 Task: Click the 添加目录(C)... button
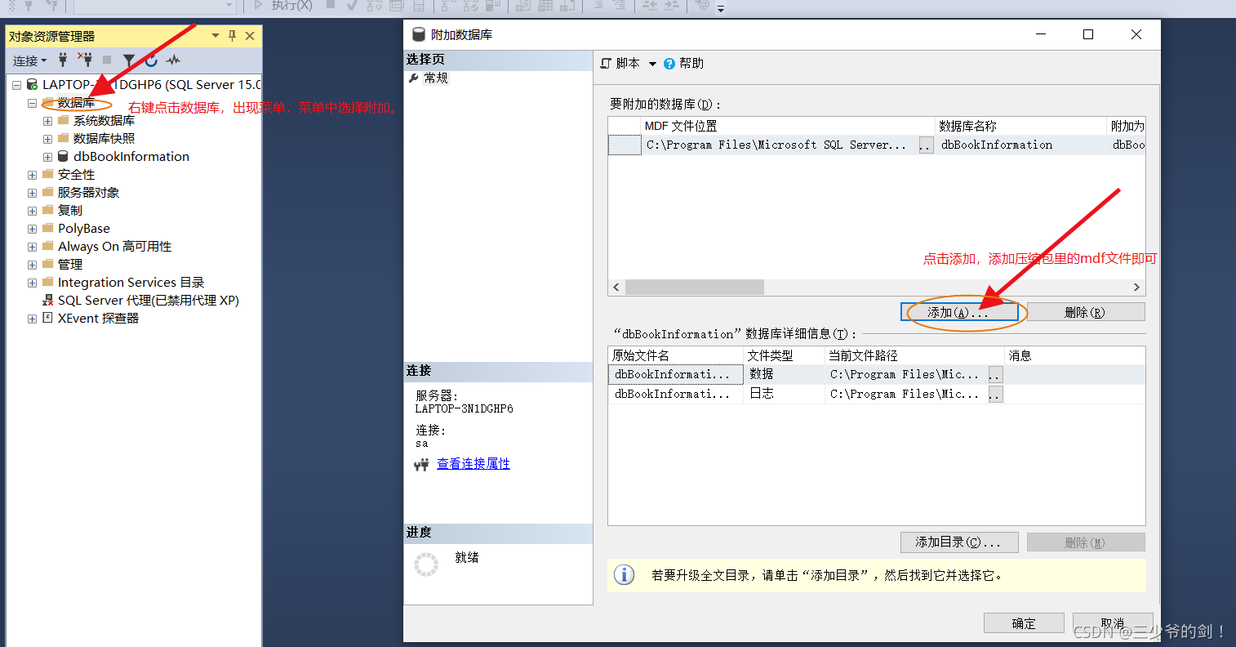[x=959, y=542]
